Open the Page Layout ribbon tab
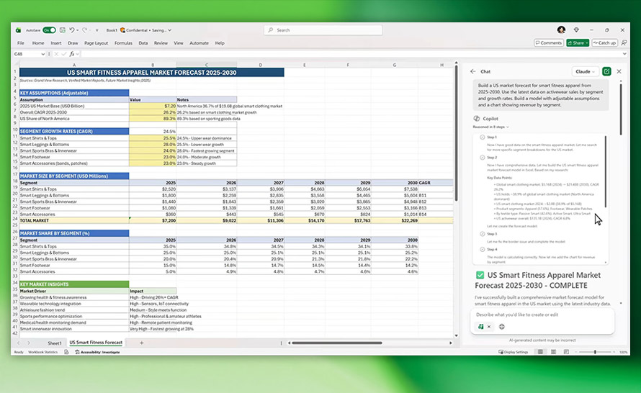This screenshot has height=393, width=641. click(96, 43)
